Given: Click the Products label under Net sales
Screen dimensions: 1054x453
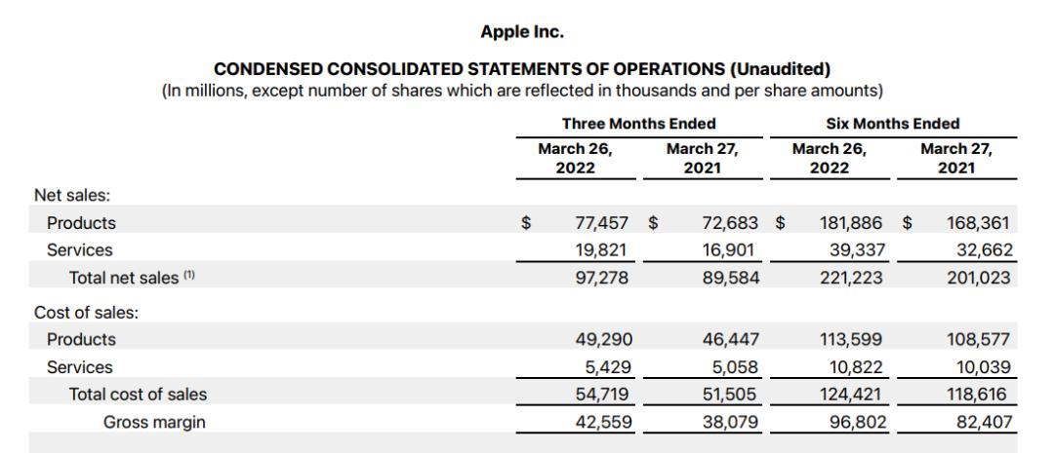Looking at the screenshot, I should 81,223.
